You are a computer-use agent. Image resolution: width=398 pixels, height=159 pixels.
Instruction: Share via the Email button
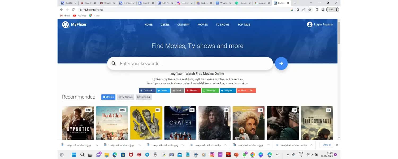tap(178, 91)
